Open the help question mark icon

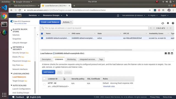coord(173,23)
